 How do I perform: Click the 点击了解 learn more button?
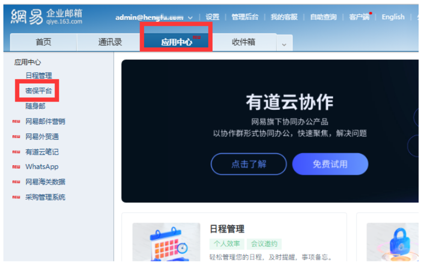point(249,164)
